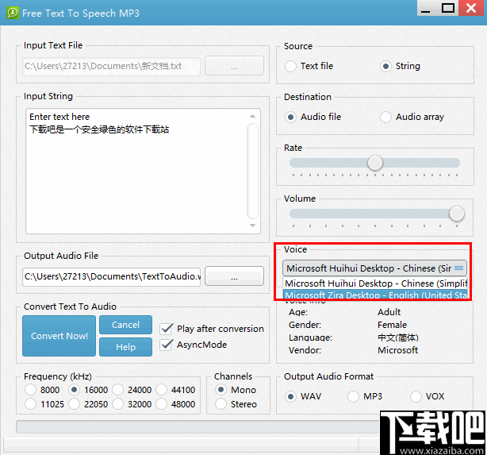Click the Input Text File path field

tap(111, 66)
